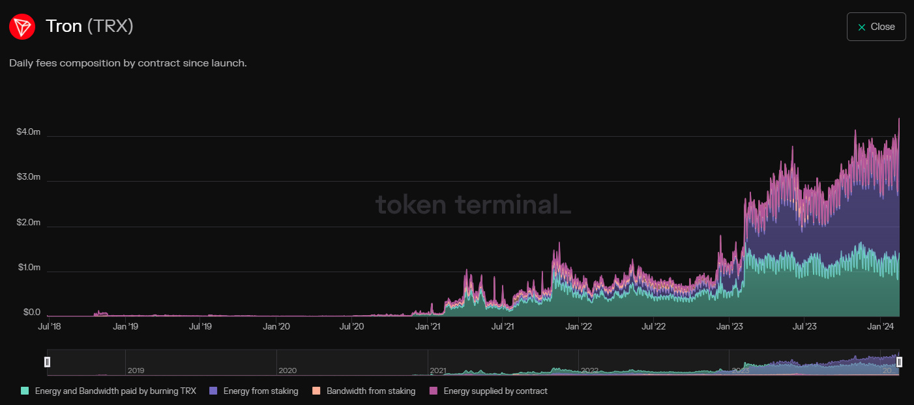Close the Tron chart panel
The image size is (914, 405).
pyautogui.click(x=876, y=27)
